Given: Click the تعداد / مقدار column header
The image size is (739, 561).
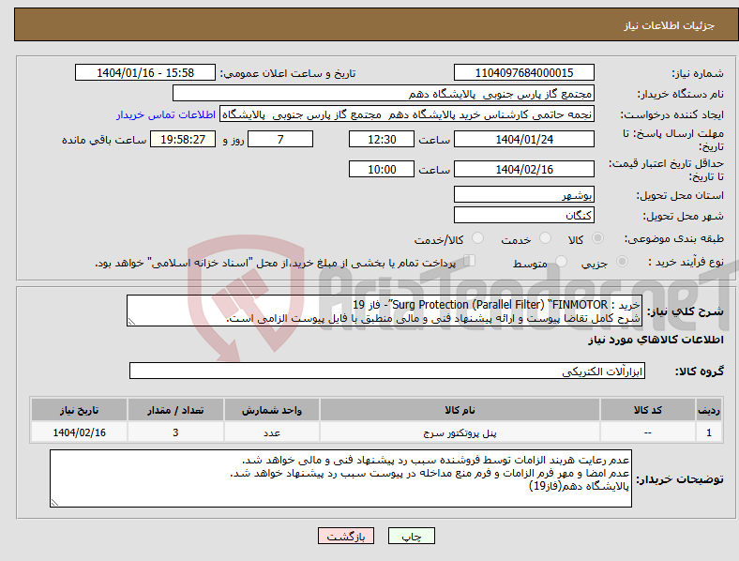Looking at the screenshot, I should pyautogui.click(x=175, y=410).
